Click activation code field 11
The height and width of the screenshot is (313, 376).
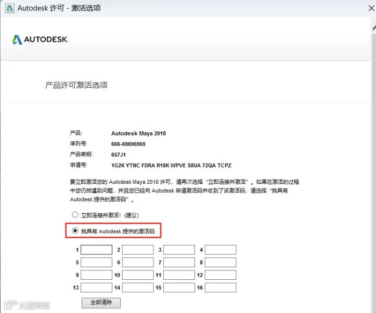[x=179, y=275]
